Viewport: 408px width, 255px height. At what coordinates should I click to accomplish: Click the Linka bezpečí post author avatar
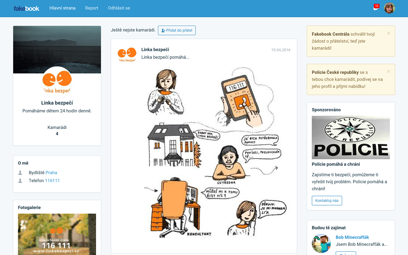point(127,55)
